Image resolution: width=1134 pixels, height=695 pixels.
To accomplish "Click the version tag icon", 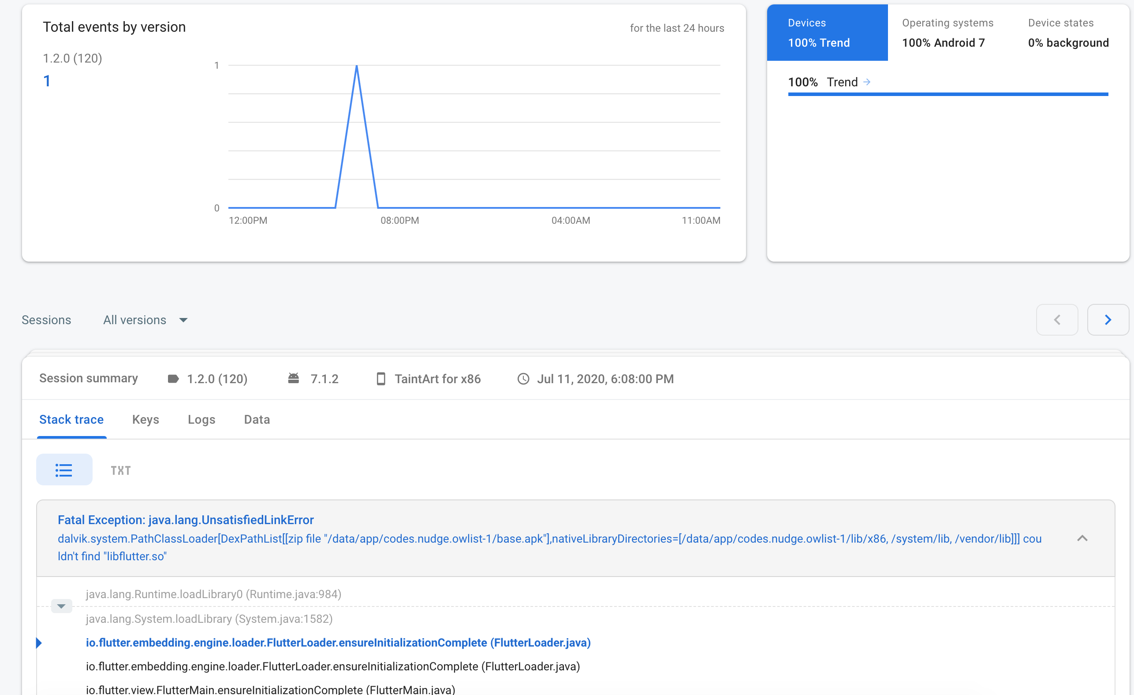I will tap(173, 379).
